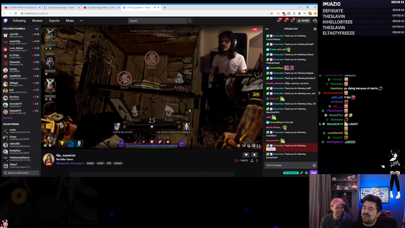Screen dimensions: 405x228
Task: Click the sword mod icon beside chat settings
Action: tap(301, 173)
